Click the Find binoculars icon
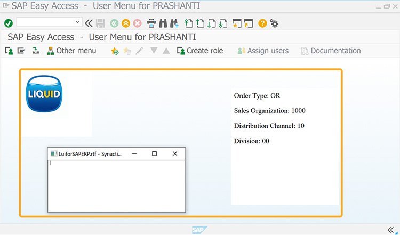Screen dimensions: 400x235 163,23
